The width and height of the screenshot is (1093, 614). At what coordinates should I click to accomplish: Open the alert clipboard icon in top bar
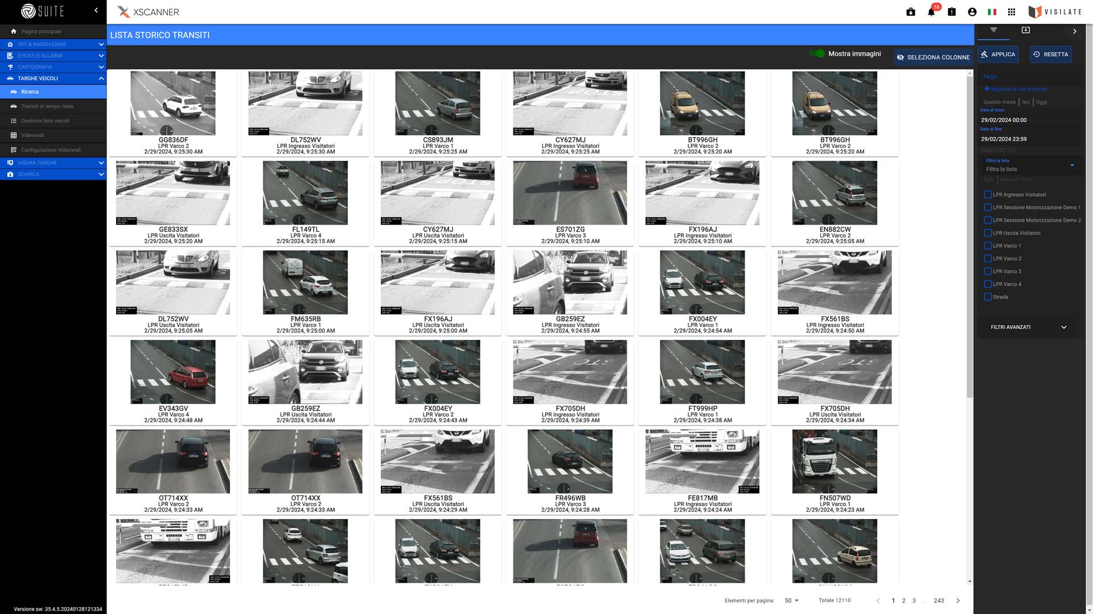(x=951, y=12)
